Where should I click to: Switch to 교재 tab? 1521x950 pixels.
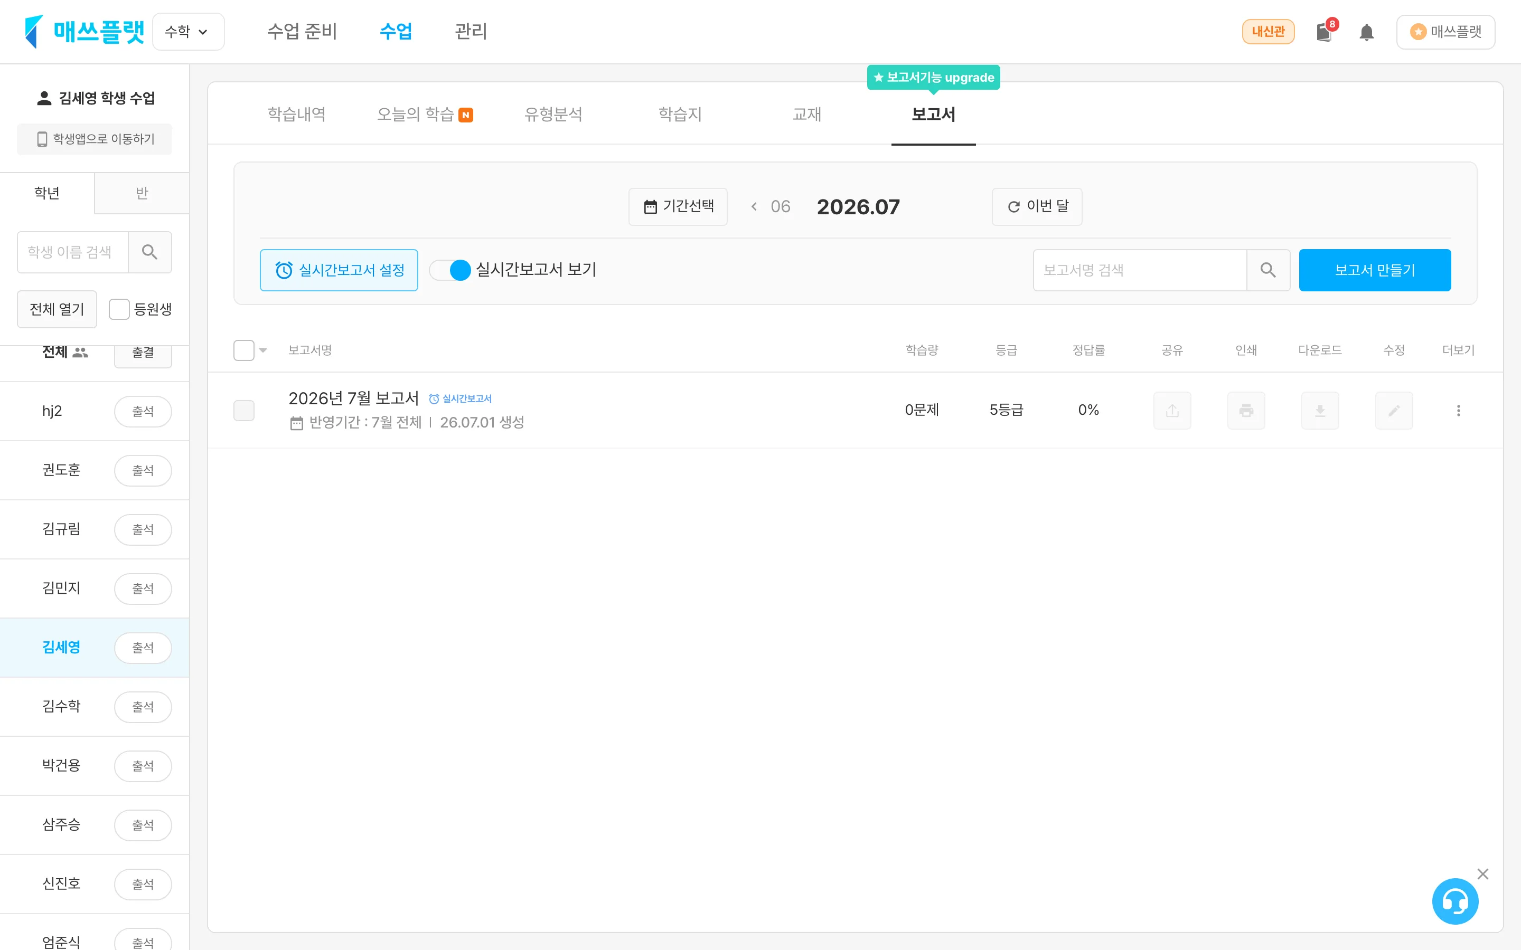click(x=807, y=115)
